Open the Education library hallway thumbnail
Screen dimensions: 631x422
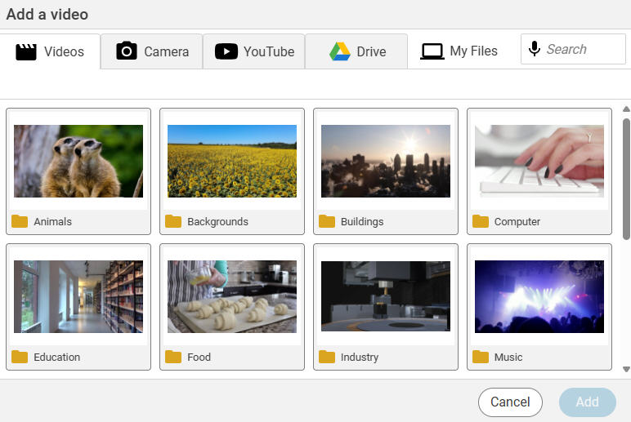[x=78, y=296]
